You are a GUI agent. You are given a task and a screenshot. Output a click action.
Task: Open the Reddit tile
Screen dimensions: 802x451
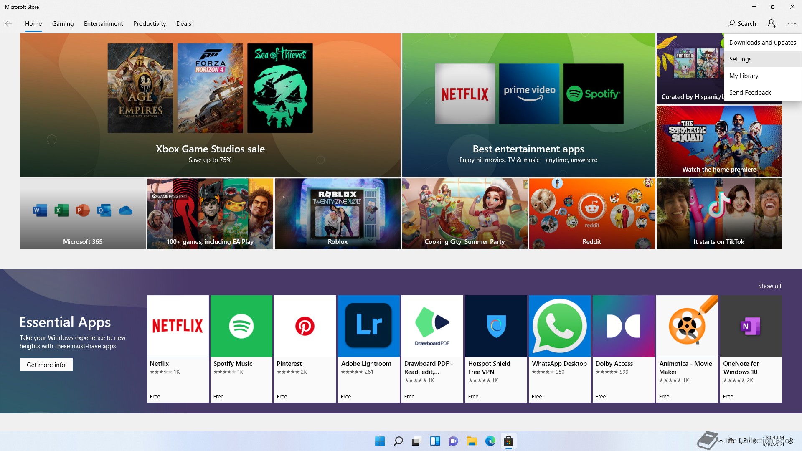point(592,213)
